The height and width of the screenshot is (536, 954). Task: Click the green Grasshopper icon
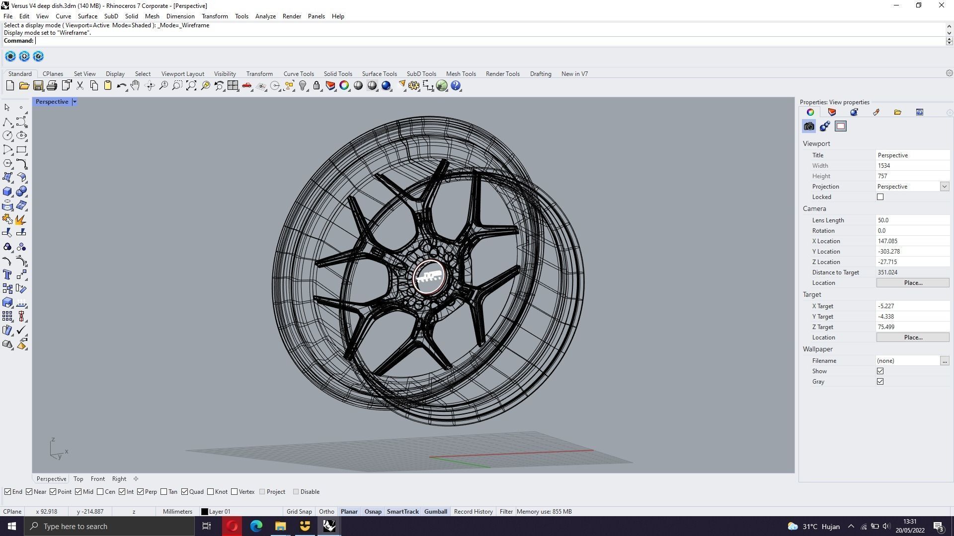[x=442, y=86]
